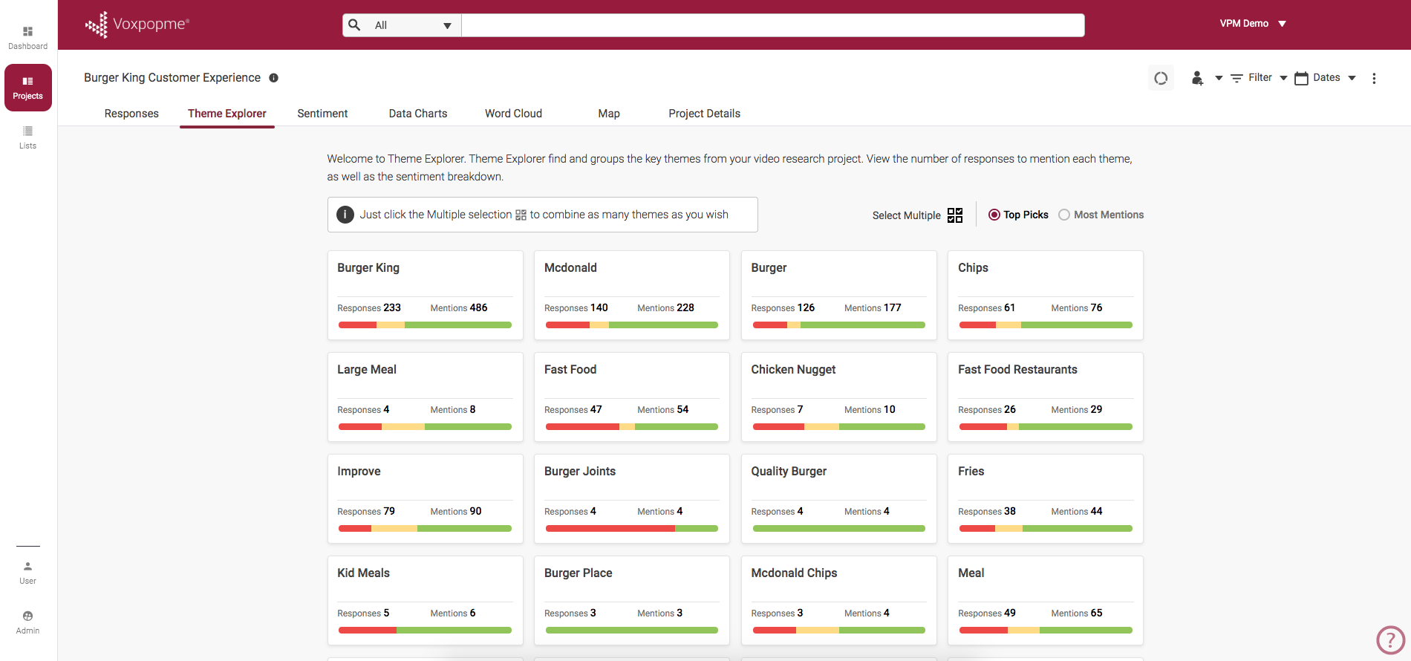Click the Burger card sentiment bar
This screenshot has height=661, width=1411.
tap(839, 325)
